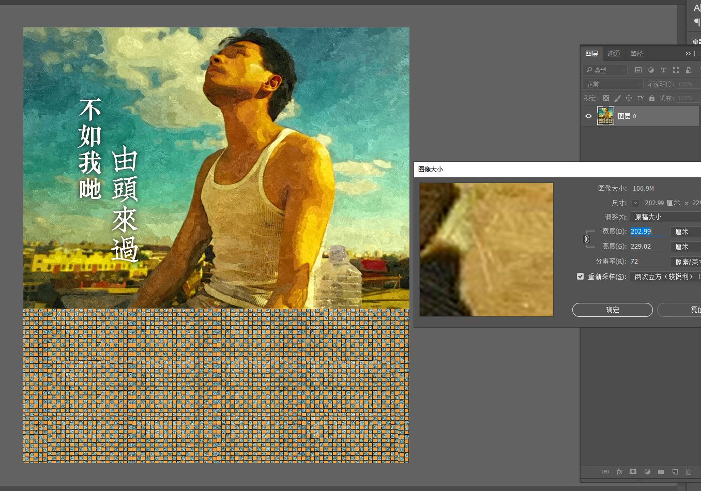
Task: Open height unit 厘米 dropdown
Action: (x=685, y=247)
